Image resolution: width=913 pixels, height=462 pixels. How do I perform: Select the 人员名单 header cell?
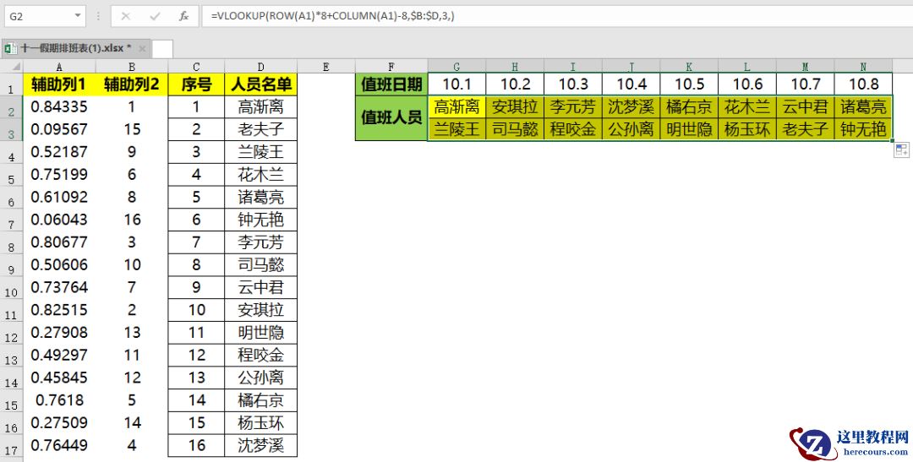click(261, 85)
